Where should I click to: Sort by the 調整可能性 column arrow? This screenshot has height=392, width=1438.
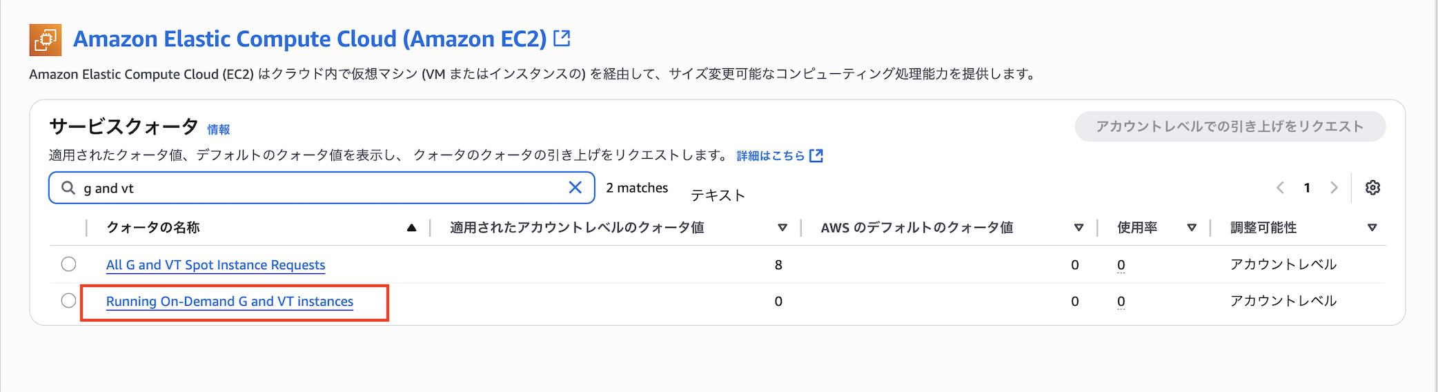1372,228
